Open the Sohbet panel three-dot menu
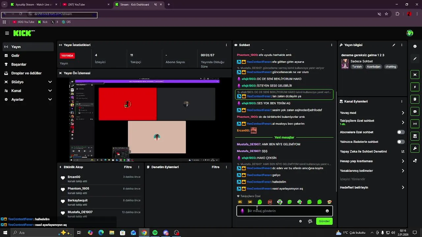This screenshot has height=237, width=422. (332, 45)
